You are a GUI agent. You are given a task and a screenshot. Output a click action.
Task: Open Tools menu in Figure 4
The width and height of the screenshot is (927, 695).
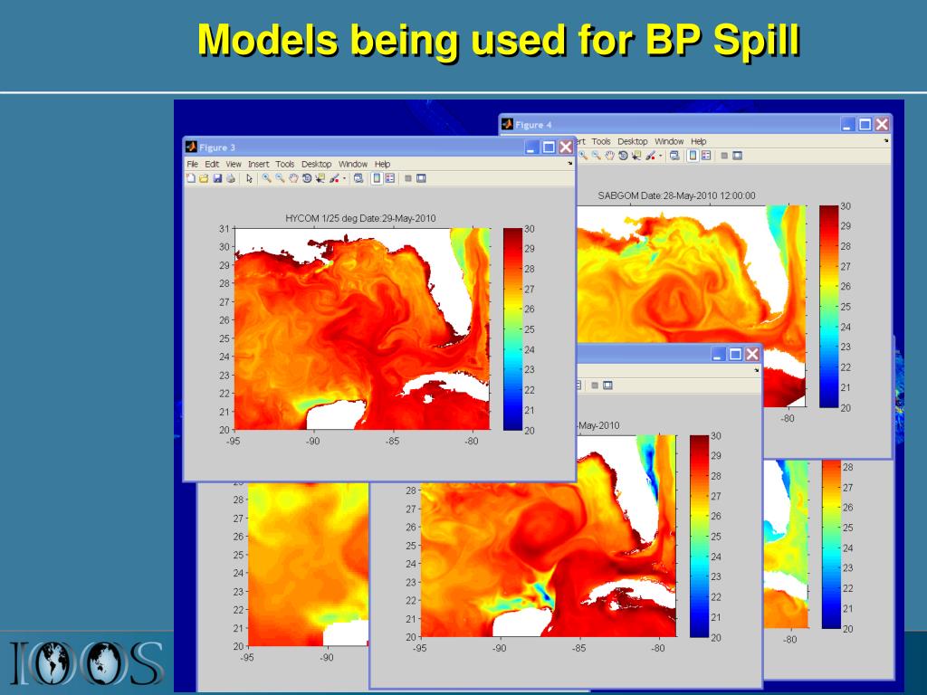coord(601,141)
